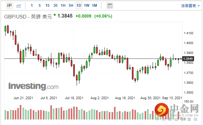Choose the 1W weekly interval
This screenshot has width=203, height=125.
click(x=87, y=6)
